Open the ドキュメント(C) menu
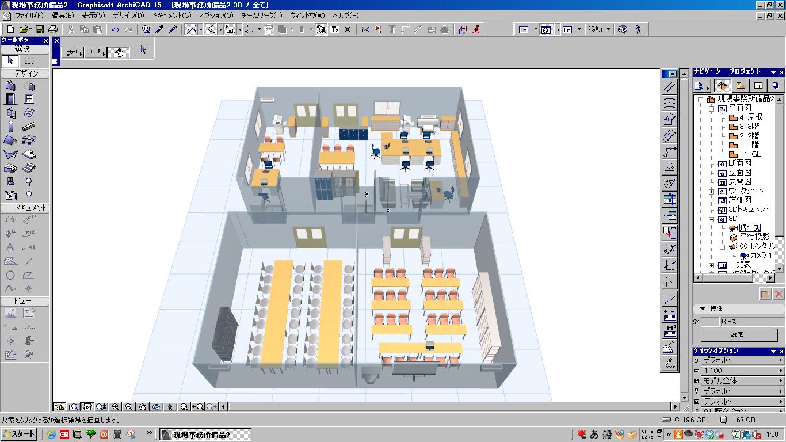 click(x=171, y=16)
